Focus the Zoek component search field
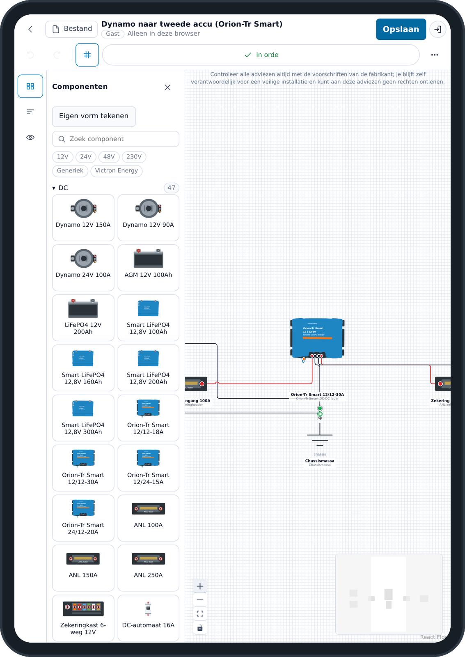The width and height of the screenshot is (465, 657). pyautogui.click(x=116, y=139)
